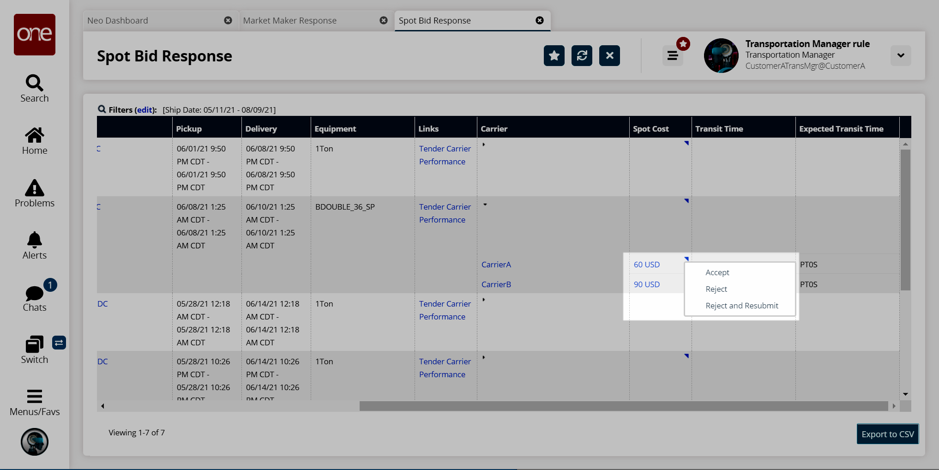
Task: Click the filters edit link
Action: click(x=144, y=110)
